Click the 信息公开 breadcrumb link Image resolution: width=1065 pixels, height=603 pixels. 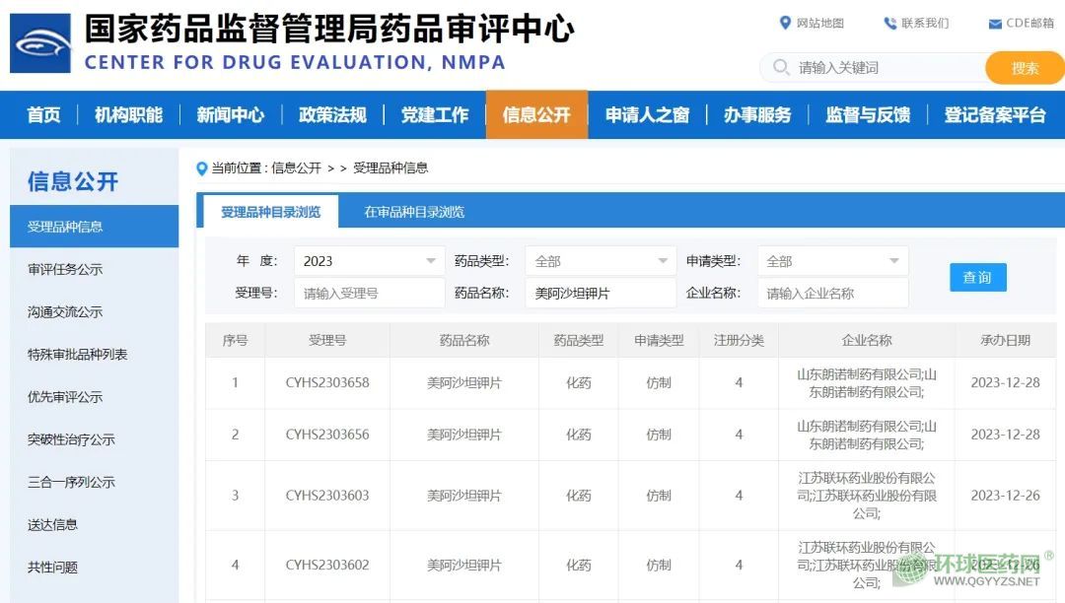296,168
